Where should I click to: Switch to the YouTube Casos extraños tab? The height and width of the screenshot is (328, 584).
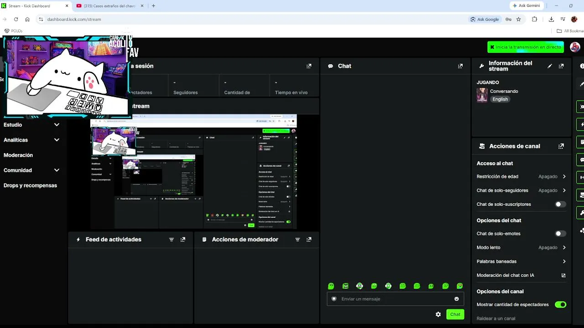(109, 6)
